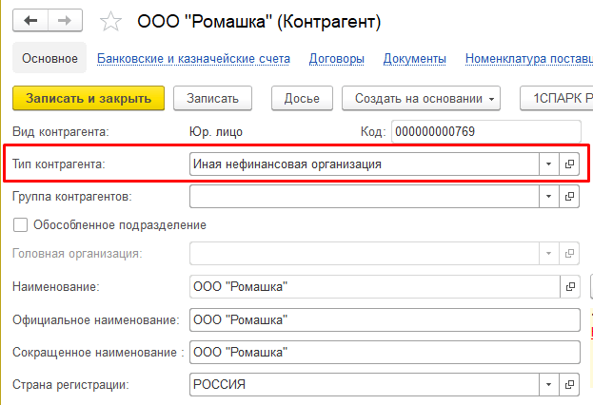Open the Группа контрагентов selection form icon
This screenshot has height=405, width=593.
[570, 197]
